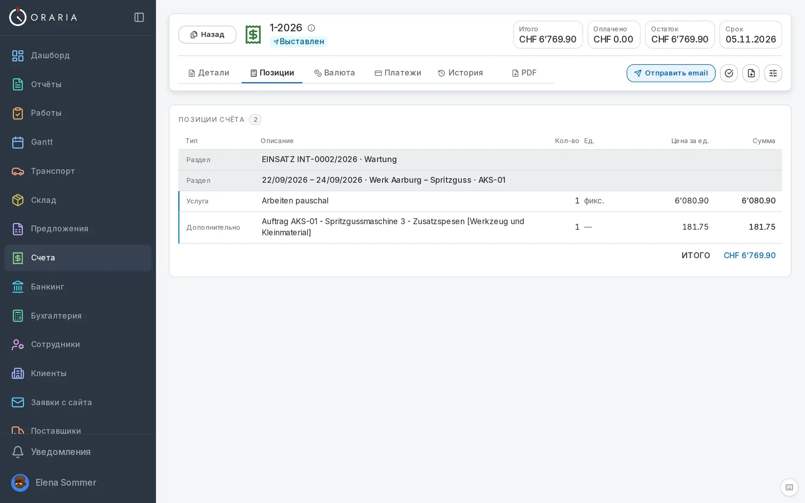Open the Gantt calendar view
Viewport: 805px width, 503px height.
(x=78, y=142)
